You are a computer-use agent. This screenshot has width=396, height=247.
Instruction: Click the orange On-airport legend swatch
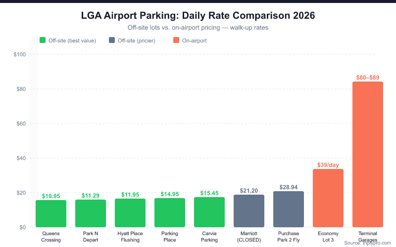click(176, 41)
